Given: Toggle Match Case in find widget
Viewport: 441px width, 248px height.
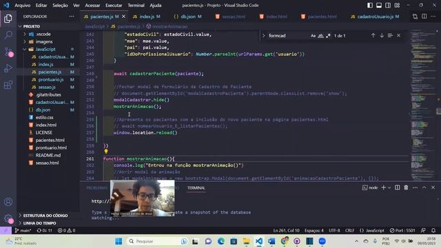Looking at the screenshot, I should point(313,36).
